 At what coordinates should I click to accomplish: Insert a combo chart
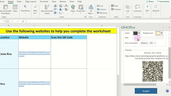(x=67, y=9)
